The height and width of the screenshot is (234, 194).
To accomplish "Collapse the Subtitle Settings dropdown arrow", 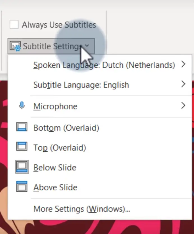I will pos(87,46).
